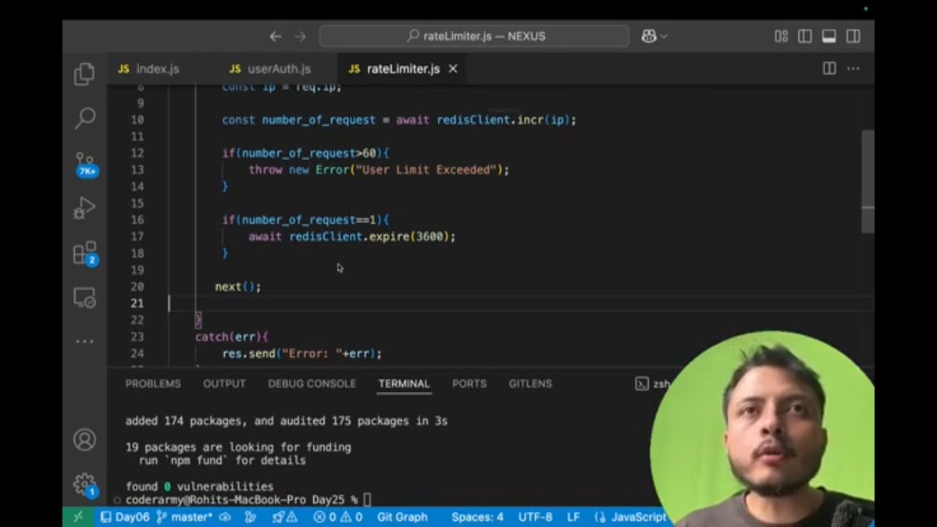
Task: Split the editor to the right
Action: point(829,69)
